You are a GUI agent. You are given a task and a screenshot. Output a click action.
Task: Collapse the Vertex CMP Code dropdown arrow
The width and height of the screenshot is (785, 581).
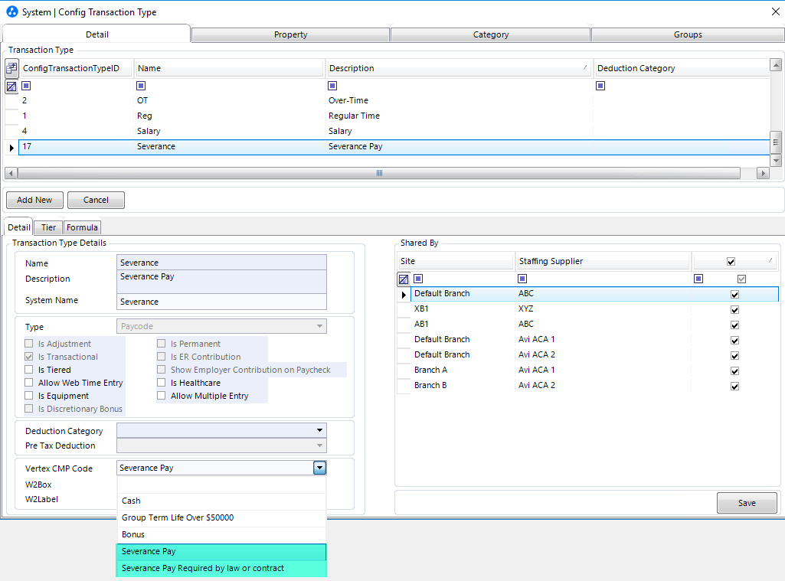[x=319, y=468]
